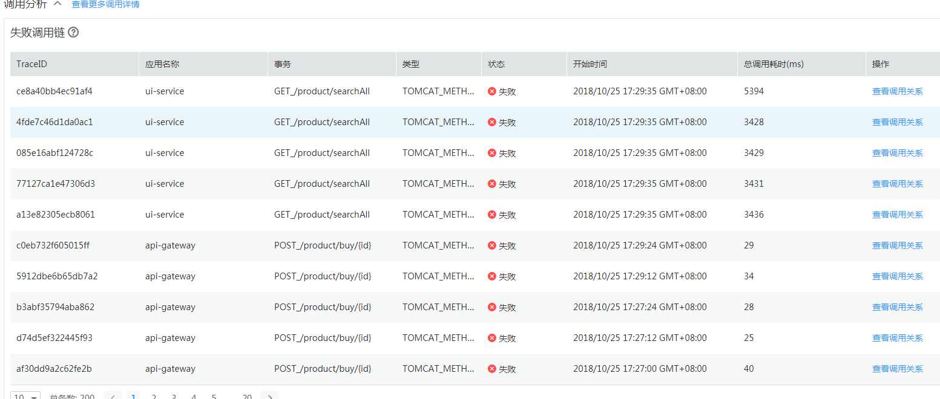Viewport: 940px width, 399px height.
Task: Click the failed status icon for b3abf35794aba862
Action: [x=491, y=307]
